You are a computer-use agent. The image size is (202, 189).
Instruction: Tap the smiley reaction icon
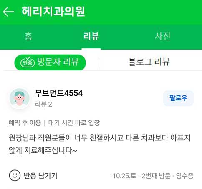click(15, 175)
